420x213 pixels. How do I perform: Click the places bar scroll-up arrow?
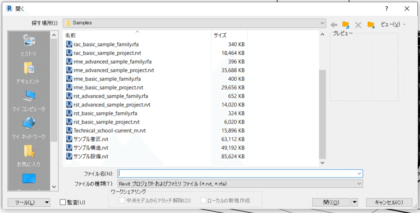tap(54, 35)
